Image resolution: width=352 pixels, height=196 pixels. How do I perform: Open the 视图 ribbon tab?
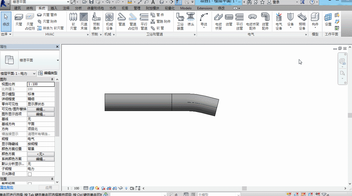125,8
